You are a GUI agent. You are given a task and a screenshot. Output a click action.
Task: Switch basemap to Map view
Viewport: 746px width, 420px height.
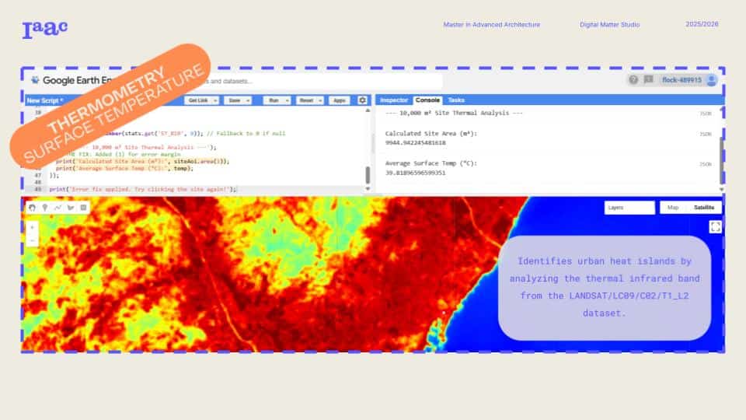[x=673, y=208]
